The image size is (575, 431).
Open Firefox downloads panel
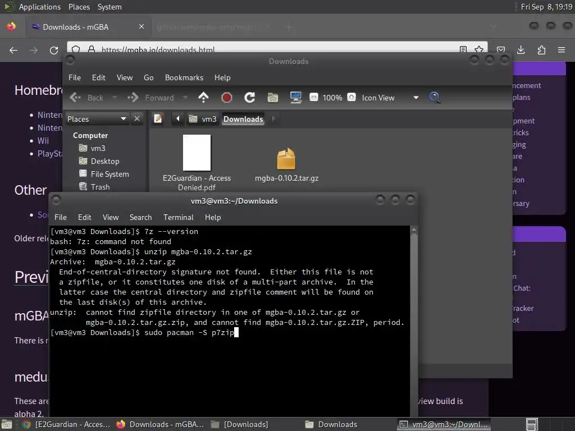521,50
